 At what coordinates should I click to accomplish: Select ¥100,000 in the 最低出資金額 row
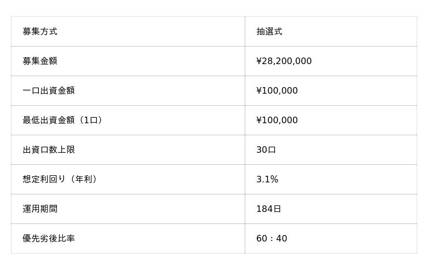[x=277, y=120]
